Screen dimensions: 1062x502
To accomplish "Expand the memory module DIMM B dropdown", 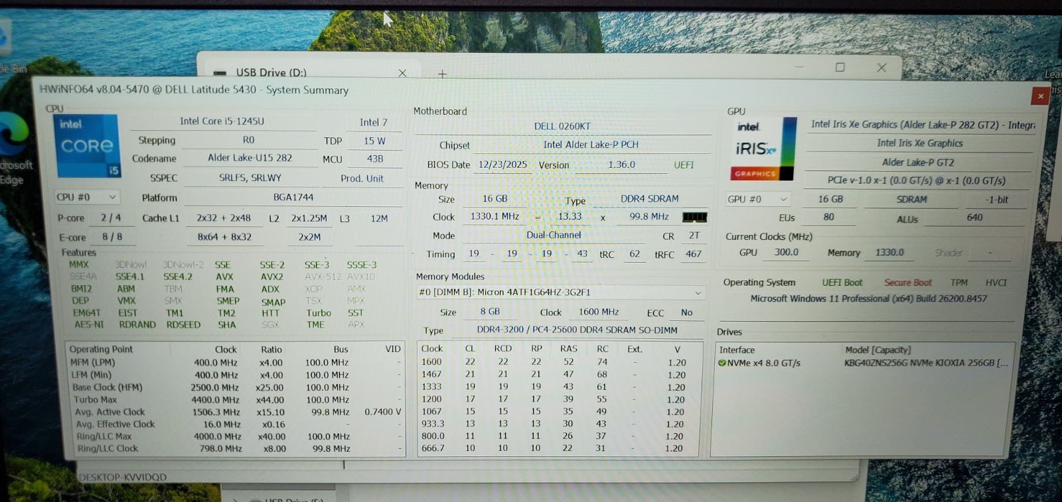I will click(x=698, y=292).
